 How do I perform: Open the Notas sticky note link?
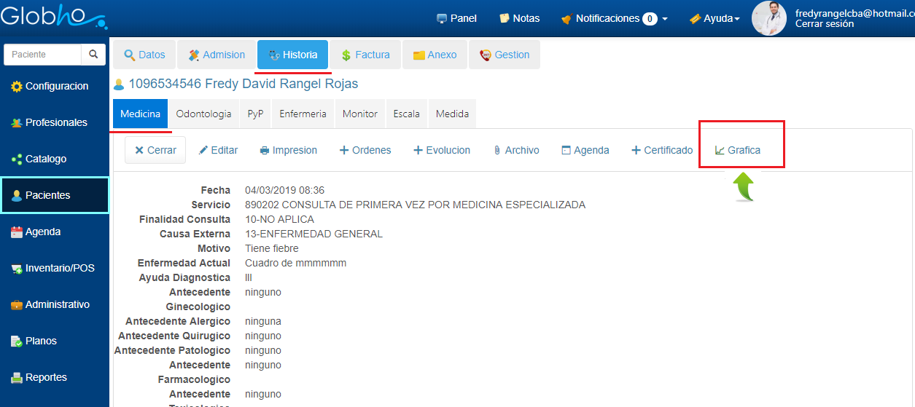tap(519, 19)
